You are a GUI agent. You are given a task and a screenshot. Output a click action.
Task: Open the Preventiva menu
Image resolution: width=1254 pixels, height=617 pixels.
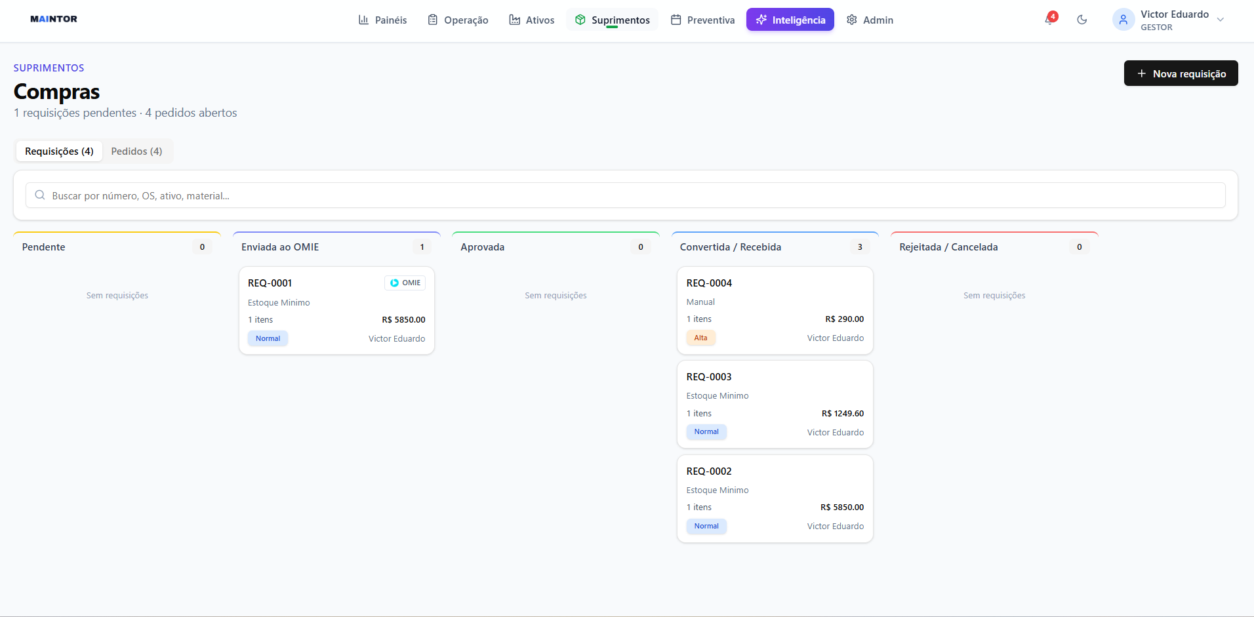click(x=702, y=20)
